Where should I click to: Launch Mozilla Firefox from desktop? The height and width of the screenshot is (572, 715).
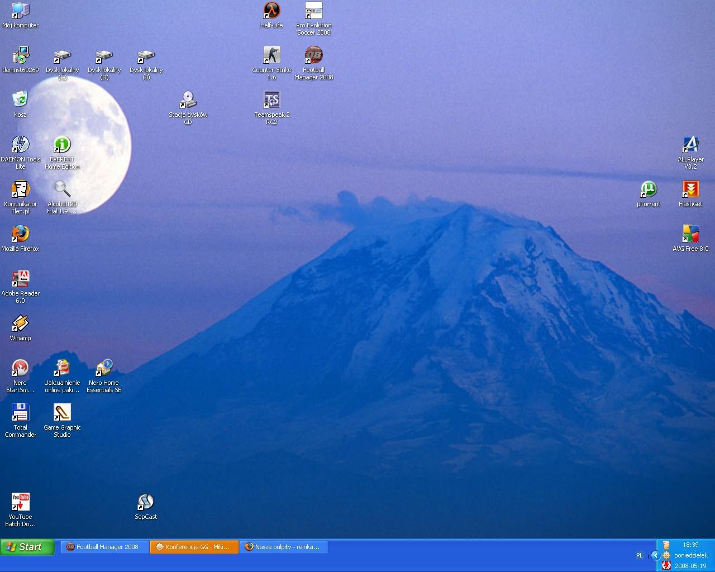20,239
